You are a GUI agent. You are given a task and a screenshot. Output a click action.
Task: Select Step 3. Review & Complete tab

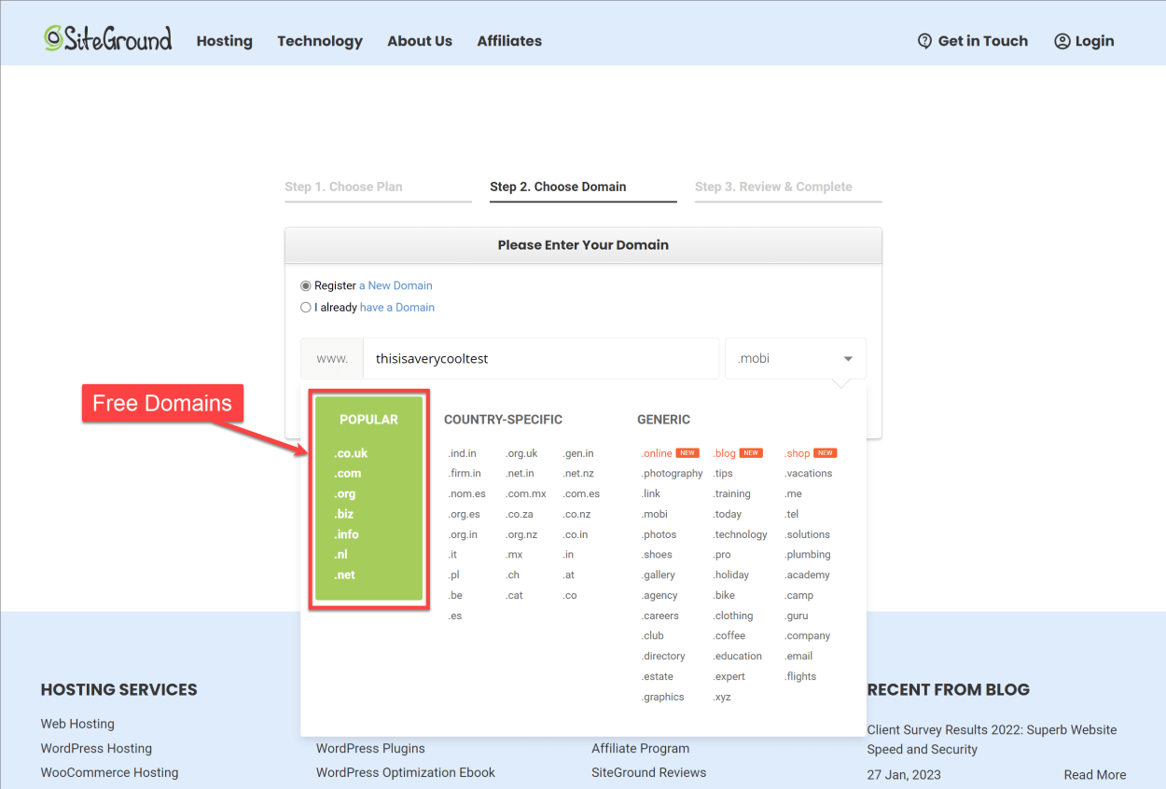point(773,187)
